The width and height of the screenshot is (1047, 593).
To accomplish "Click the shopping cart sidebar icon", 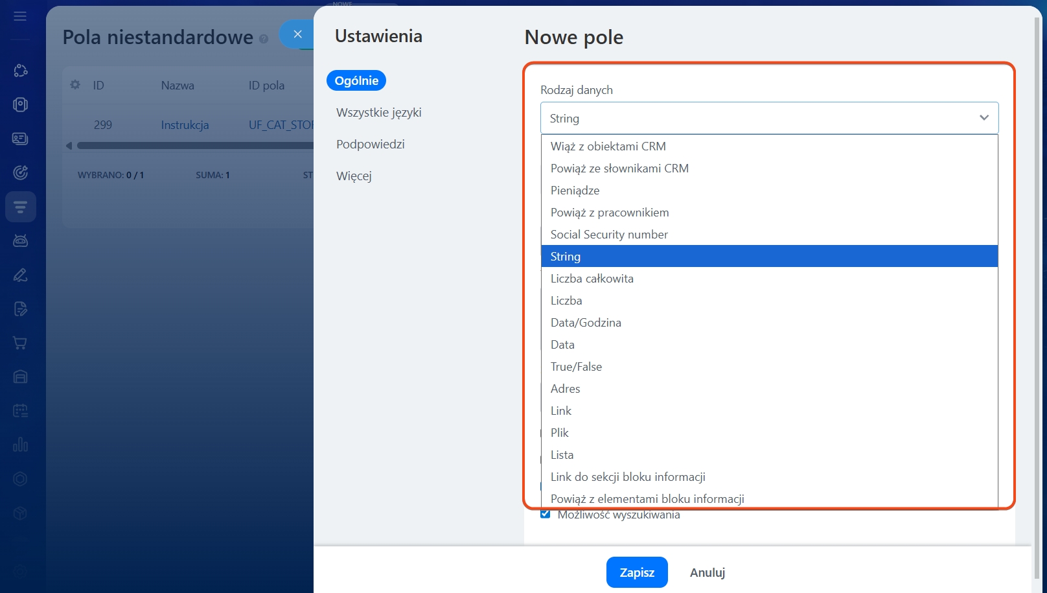I will [20, 343].
